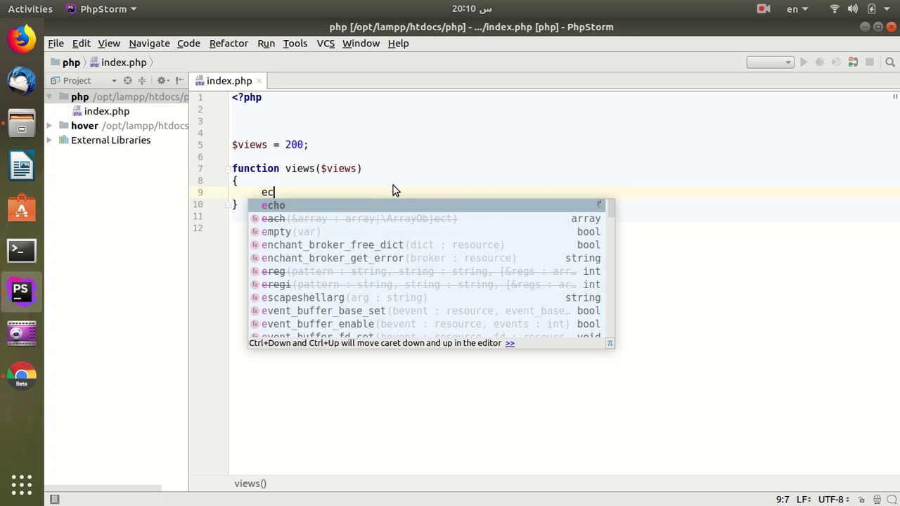Click Show Applications grid icon
900x506 pixels.
(22, 484)
